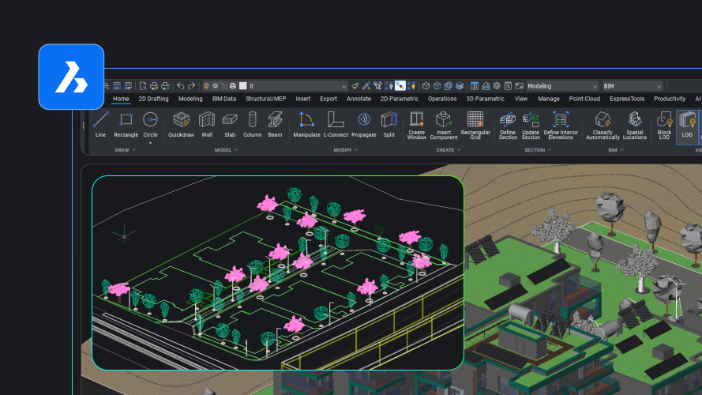702x395 pixels.
Task: Open the ExpressTools tab
Action: click(627, 99)
